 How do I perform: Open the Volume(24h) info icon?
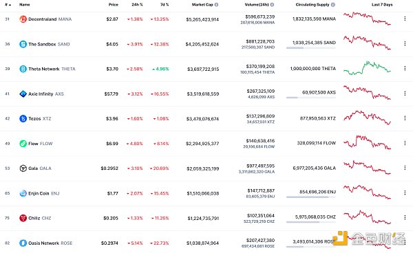pyautogui.click(x=272, y=5)
